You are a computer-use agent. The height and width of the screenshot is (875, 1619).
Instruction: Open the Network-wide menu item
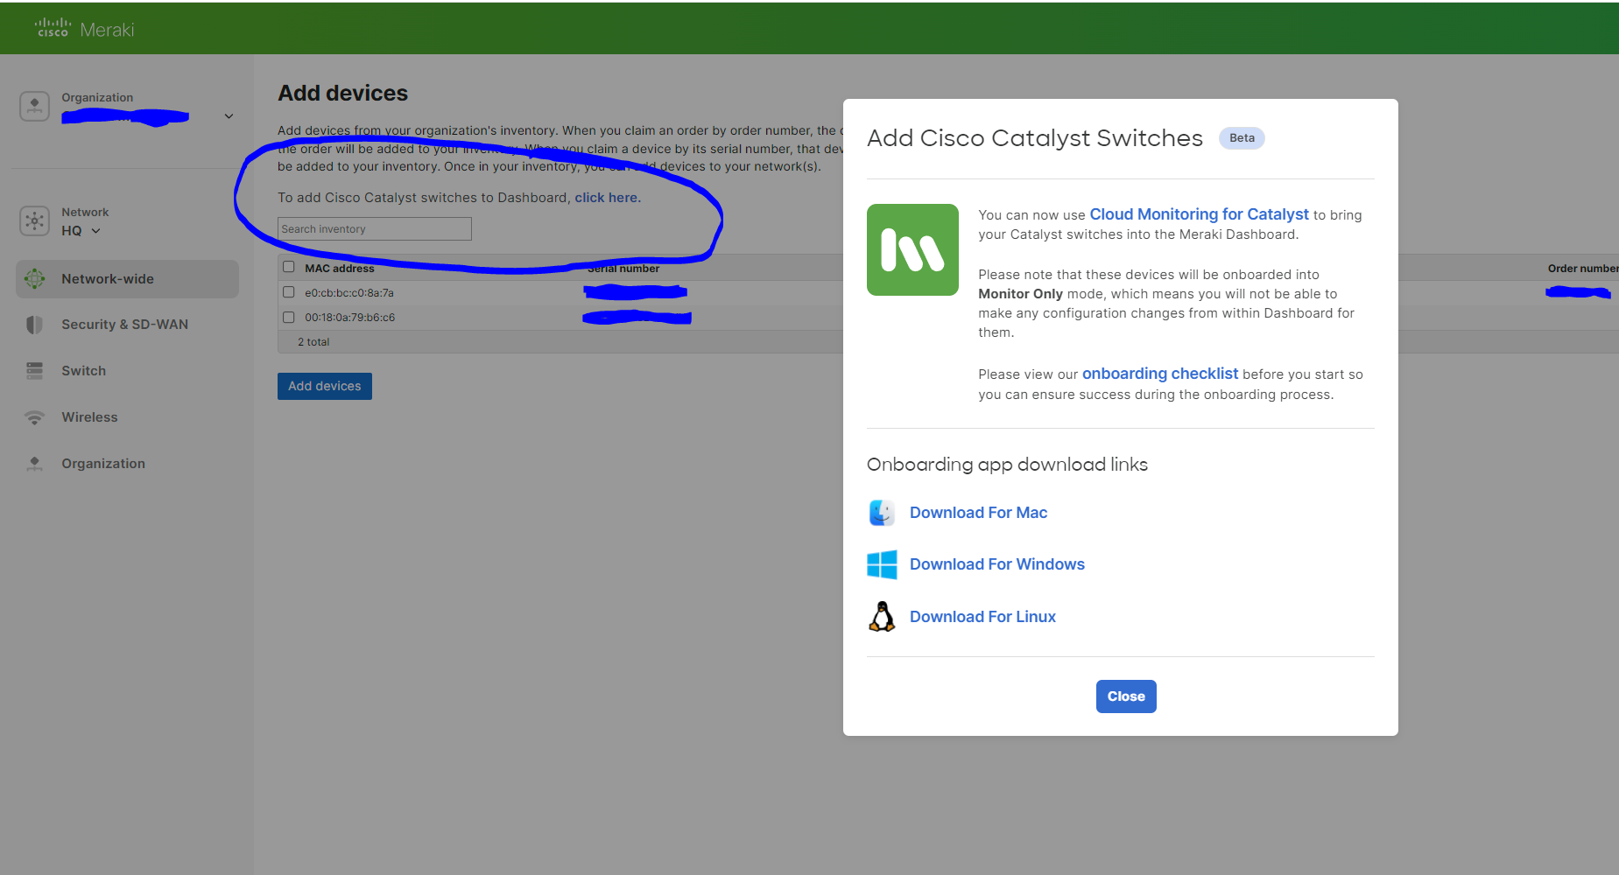pyautogui.click(x=108, y=278)
